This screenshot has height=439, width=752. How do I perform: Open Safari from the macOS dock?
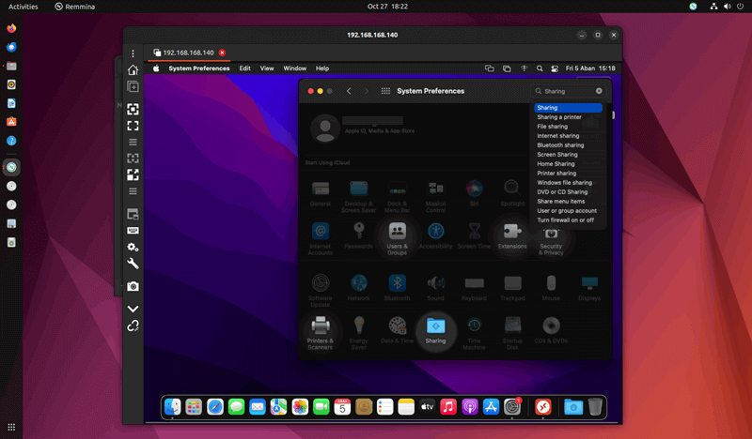tap(215, 406)
